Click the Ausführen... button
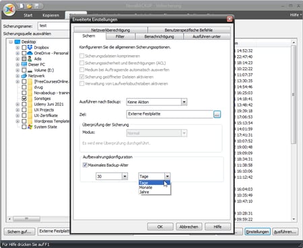Viewport: 303px width, 248px height. [285, 232]
